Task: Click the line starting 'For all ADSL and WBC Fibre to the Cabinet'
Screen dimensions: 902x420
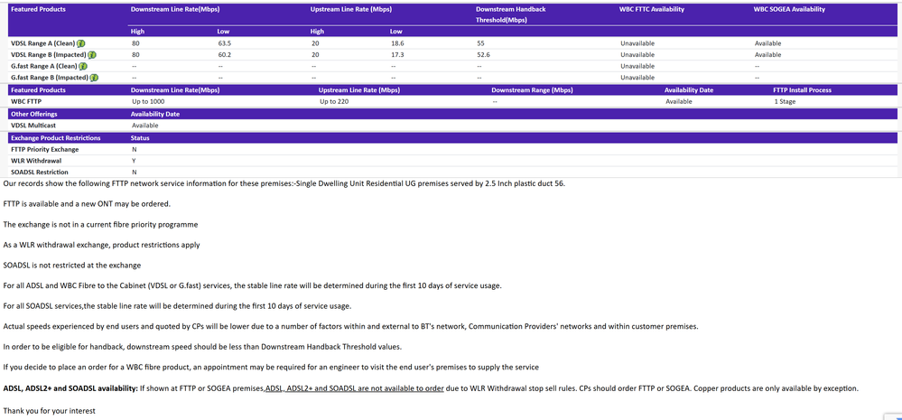Action: coord(252,285)
